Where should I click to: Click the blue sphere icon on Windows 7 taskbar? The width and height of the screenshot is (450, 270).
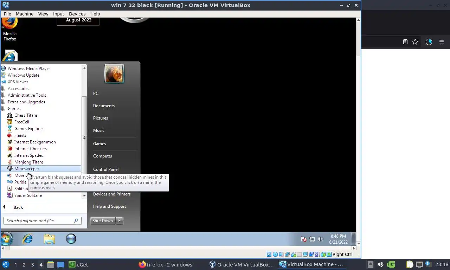(71, 239)
